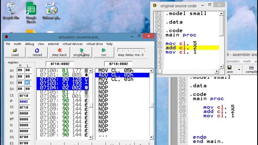Viewport: 258px width, 145px height.
Task: Open Google Sheets desktop shortcut
Action: [31, 13]
